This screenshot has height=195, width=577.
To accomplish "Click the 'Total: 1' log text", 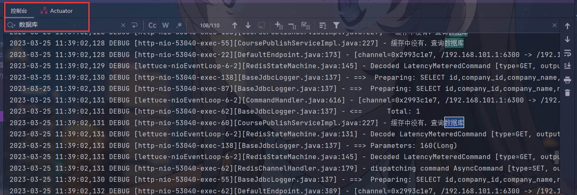I will 403,111.
